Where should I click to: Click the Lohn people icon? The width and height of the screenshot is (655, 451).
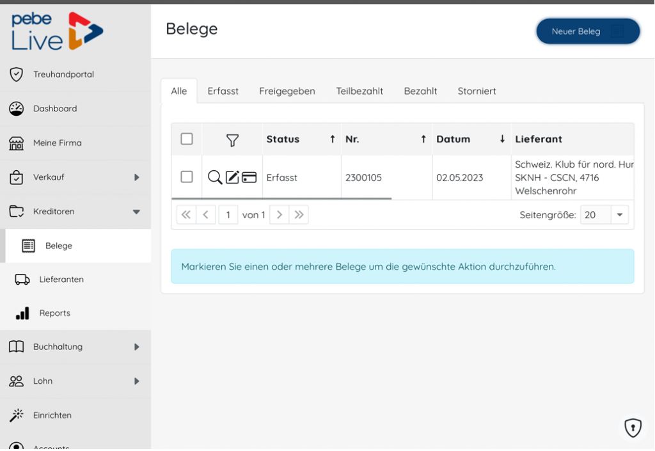pos(16,381)
